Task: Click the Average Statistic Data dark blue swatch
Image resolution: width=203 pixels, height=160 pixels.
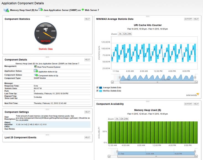Action: coord(101,87)
